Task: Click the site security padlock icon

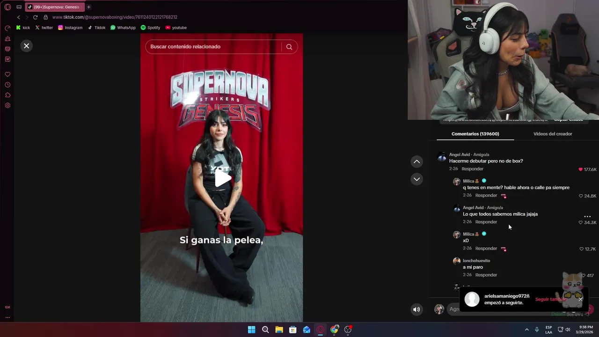Action: coord(45,17)
